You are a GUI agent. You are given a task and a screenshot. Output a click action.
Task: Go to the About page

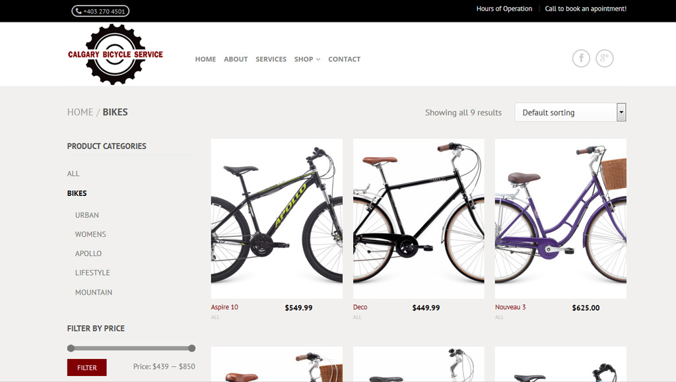pos(236,59)
